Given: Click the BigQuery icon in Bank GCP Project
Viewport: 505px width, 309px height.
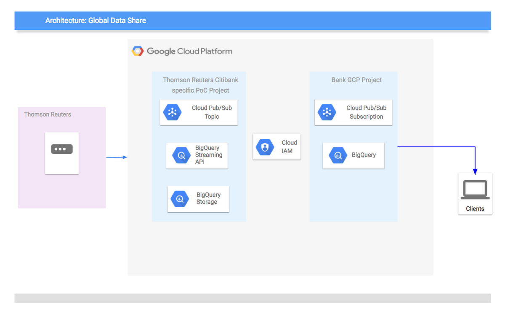Looking at the screenshot, I should pyautogui.click(x=338, y=155).
